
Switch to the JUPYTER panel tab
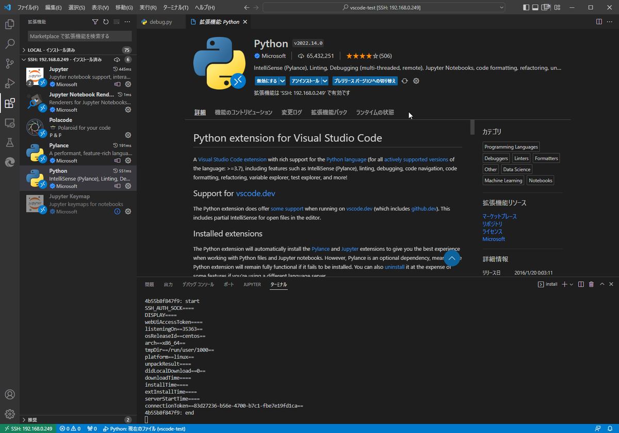click(x=252, y=284)
